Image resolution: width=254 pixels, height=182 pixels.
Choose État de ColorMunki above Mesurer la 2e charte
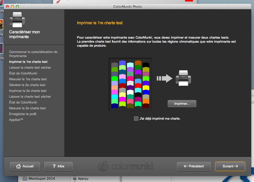23,102
